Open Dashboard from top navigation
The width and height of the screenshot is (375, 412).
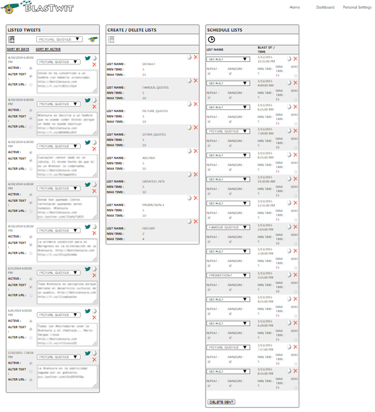tap(326, 8)
